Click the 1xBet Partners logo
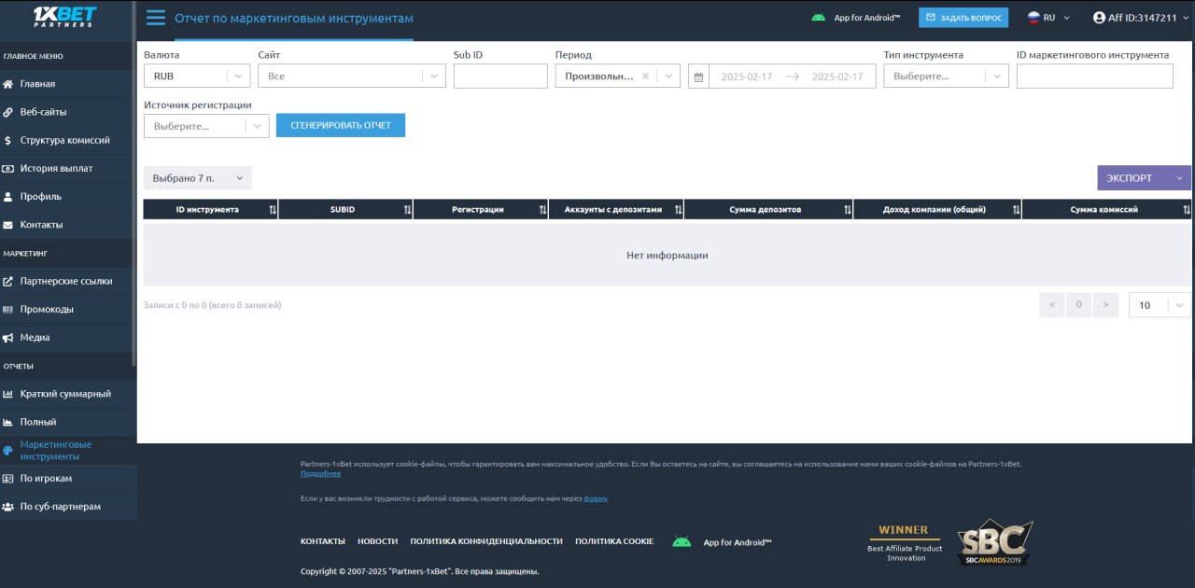 64,18
